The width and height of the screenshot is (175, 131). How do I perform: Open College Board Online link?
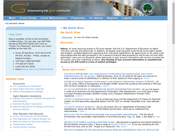[23, 124]
